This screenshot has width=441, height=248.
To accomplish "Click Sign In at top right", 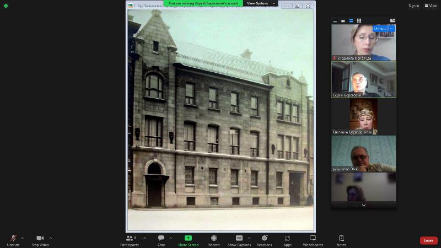I will 414,6.
